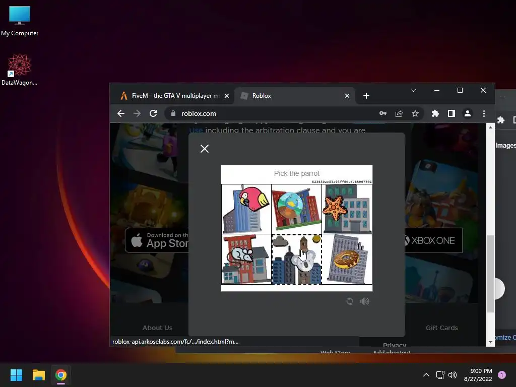Close the FiveM tab

[227, 96]
